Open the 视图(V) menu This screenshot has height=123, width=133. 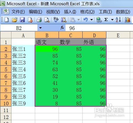pyautogui.click(x=53, y=12)
